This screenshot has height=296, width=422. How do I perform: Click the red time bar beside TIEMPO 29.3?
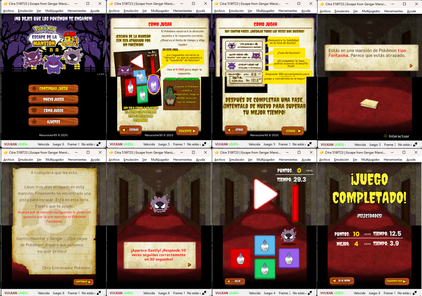point(295,203)
